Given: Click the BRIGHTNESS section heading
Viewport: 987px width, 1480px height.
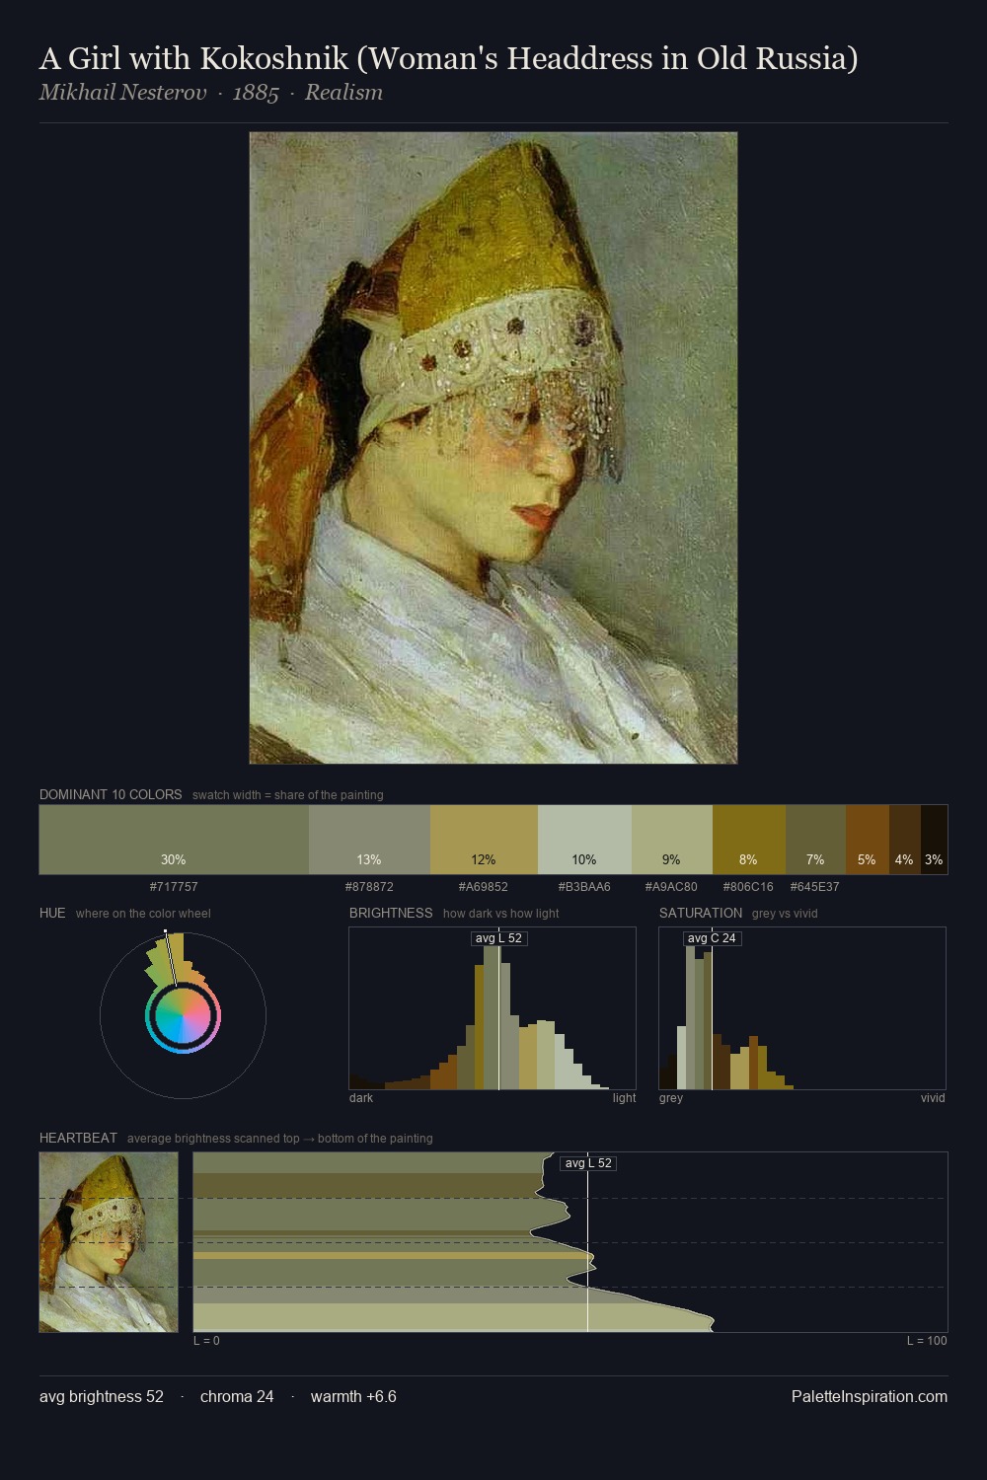Looking at the screenshot, I should pos(391,913).
